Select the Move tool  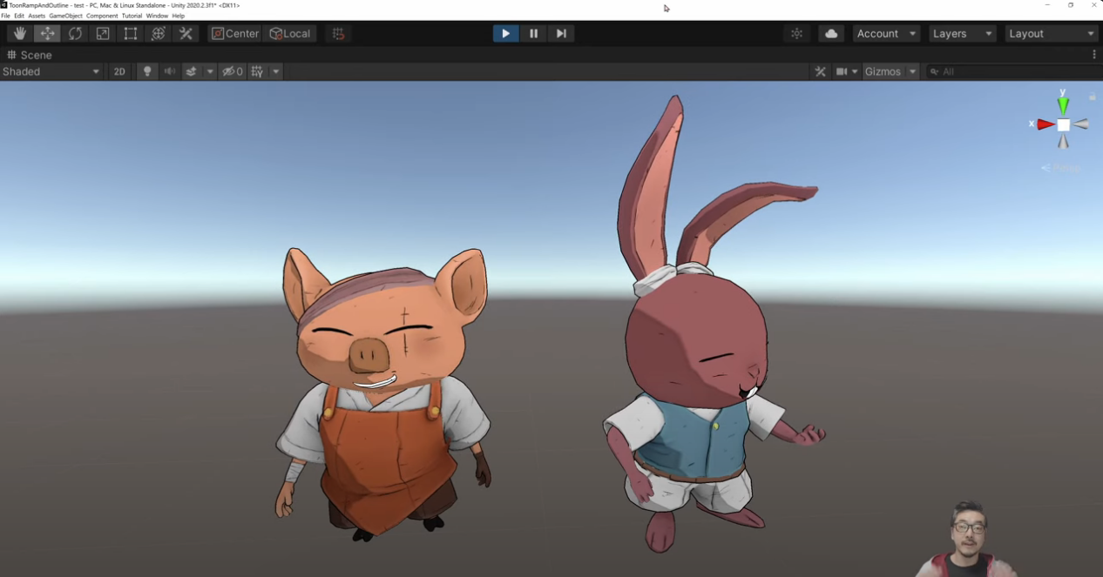[x=47, y=33]
